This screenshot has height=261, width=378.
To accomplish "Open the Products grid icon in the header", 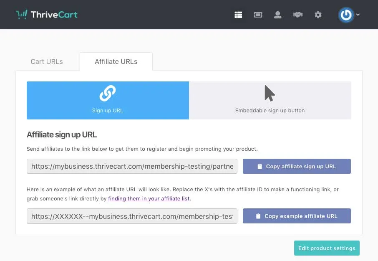I will coord(238,15).
